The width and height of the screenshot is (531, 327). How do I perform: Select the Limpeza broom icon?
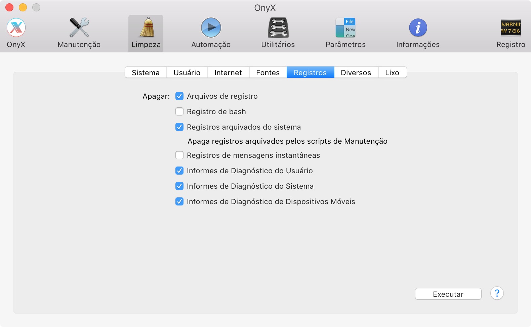click(146, 28)
